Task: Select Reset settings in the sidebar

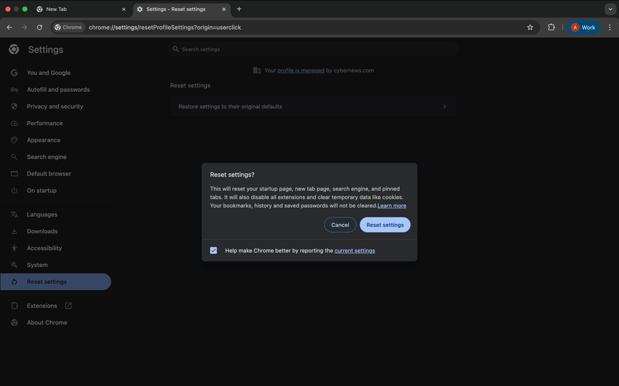Action: coord(56,282)
